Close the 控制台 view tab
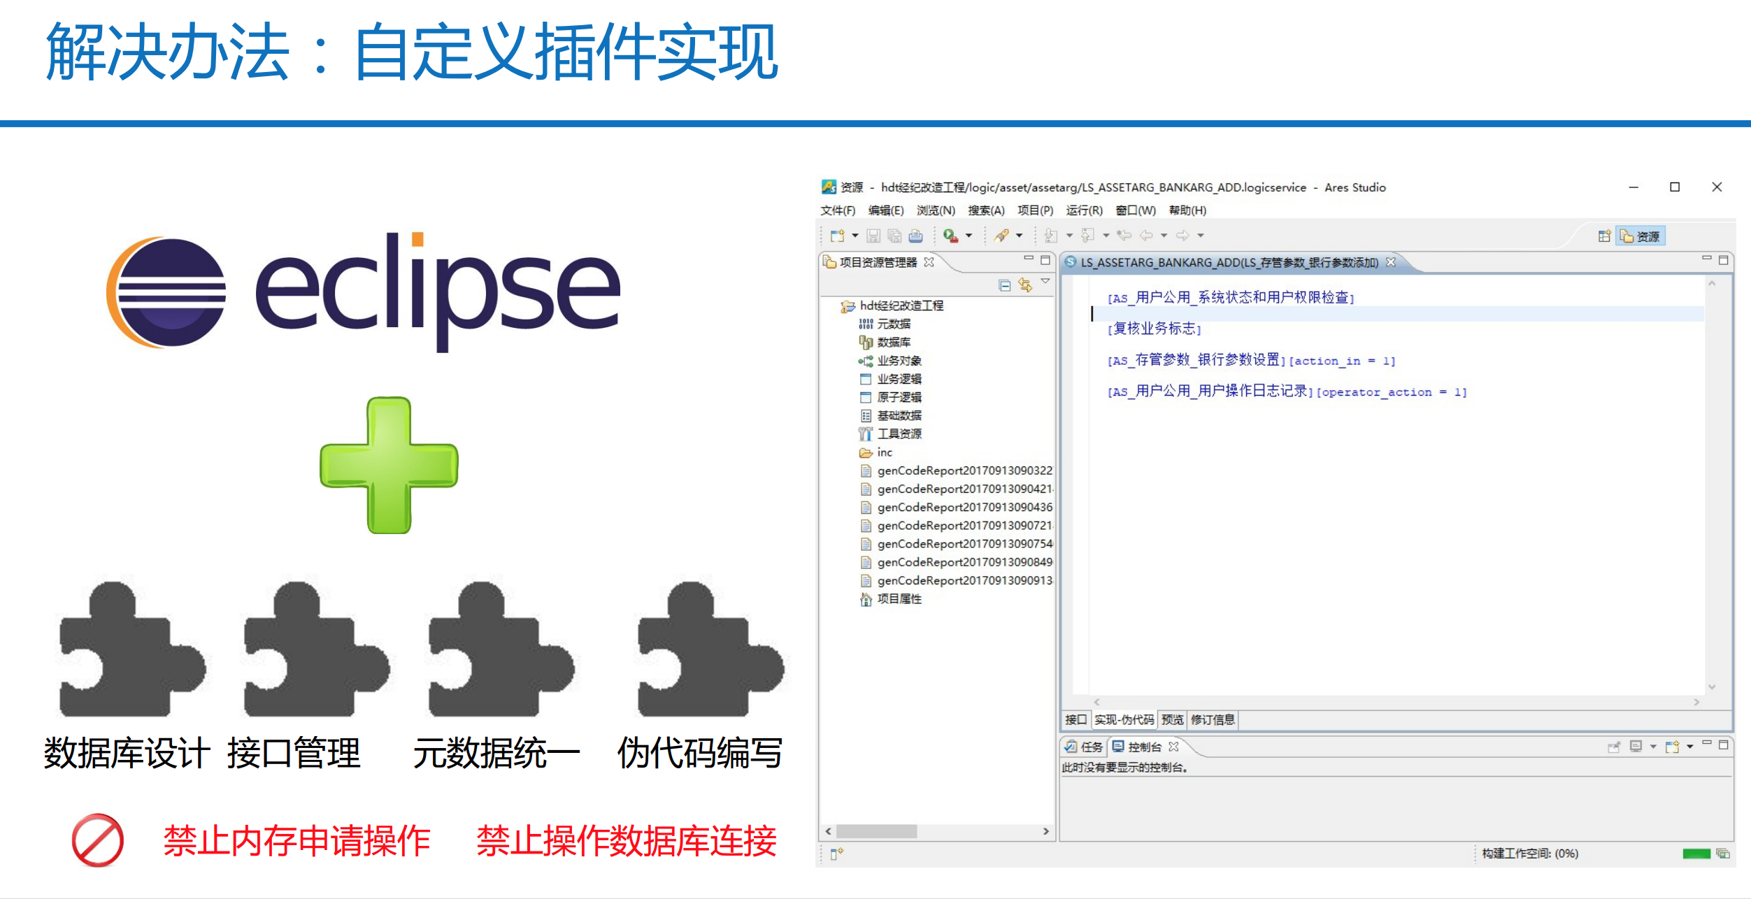The image size is (1751, 899). [1173, 747]
